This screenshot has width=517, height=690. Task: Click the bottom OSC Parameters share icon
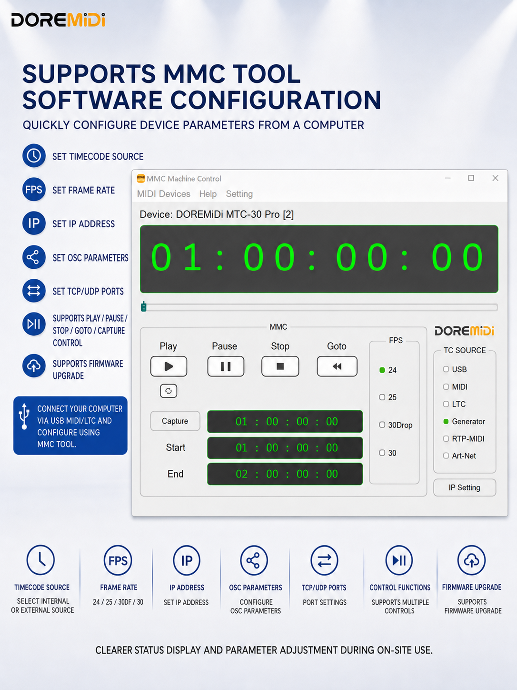[254, 560]
